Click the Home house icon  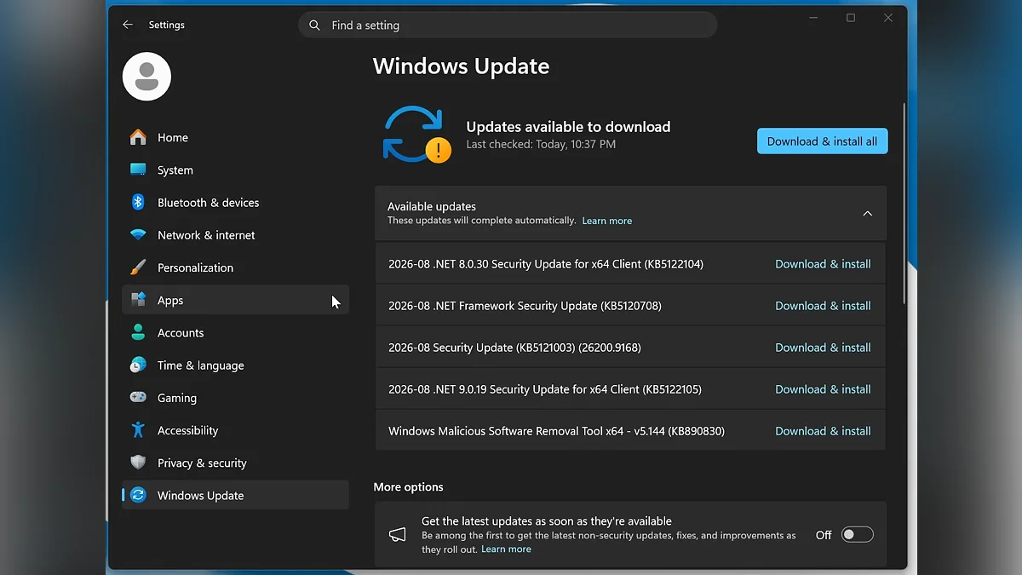coord(138,137)
